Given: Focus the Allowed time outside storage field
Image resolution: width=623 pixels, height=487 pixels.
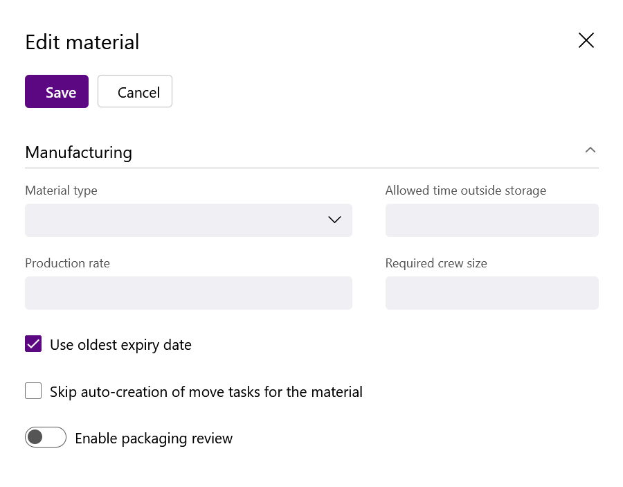Looking at the screenshot, I should pyautogui.click(x=492, y=220).
